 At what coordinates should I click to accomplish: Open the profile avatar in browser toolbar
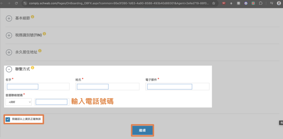(279, 3)
